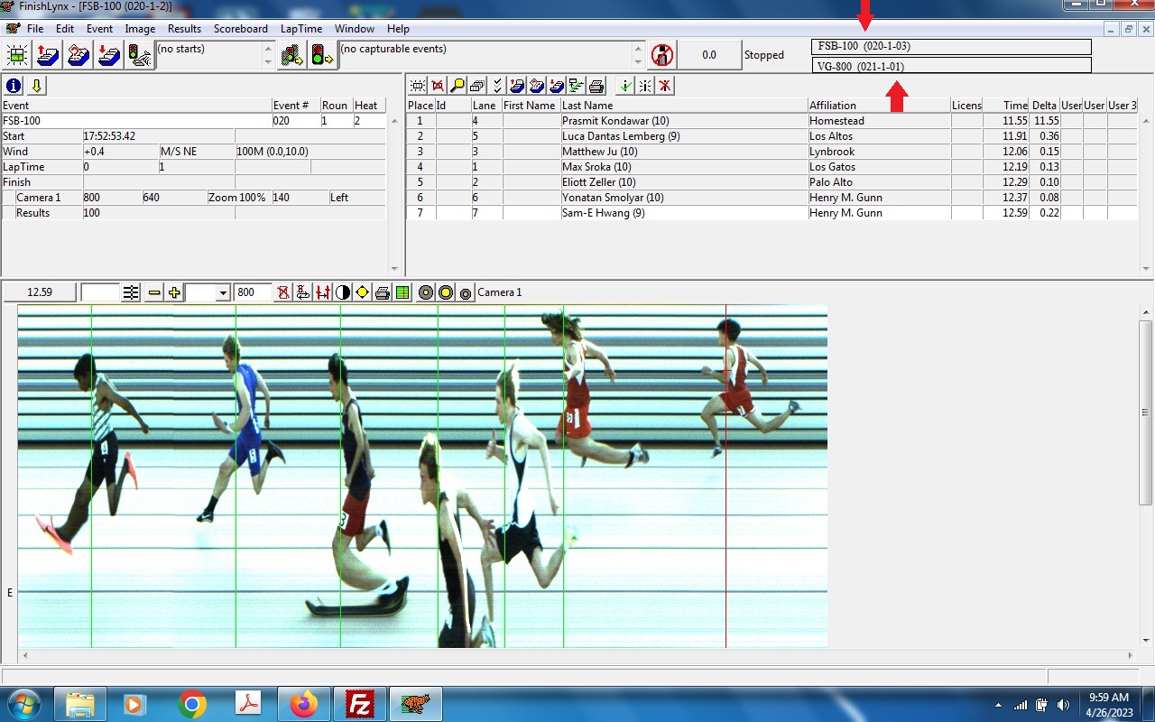1155x722 pixels.
Task: Open the blue event information icon
Action: [x=14, y=86]
